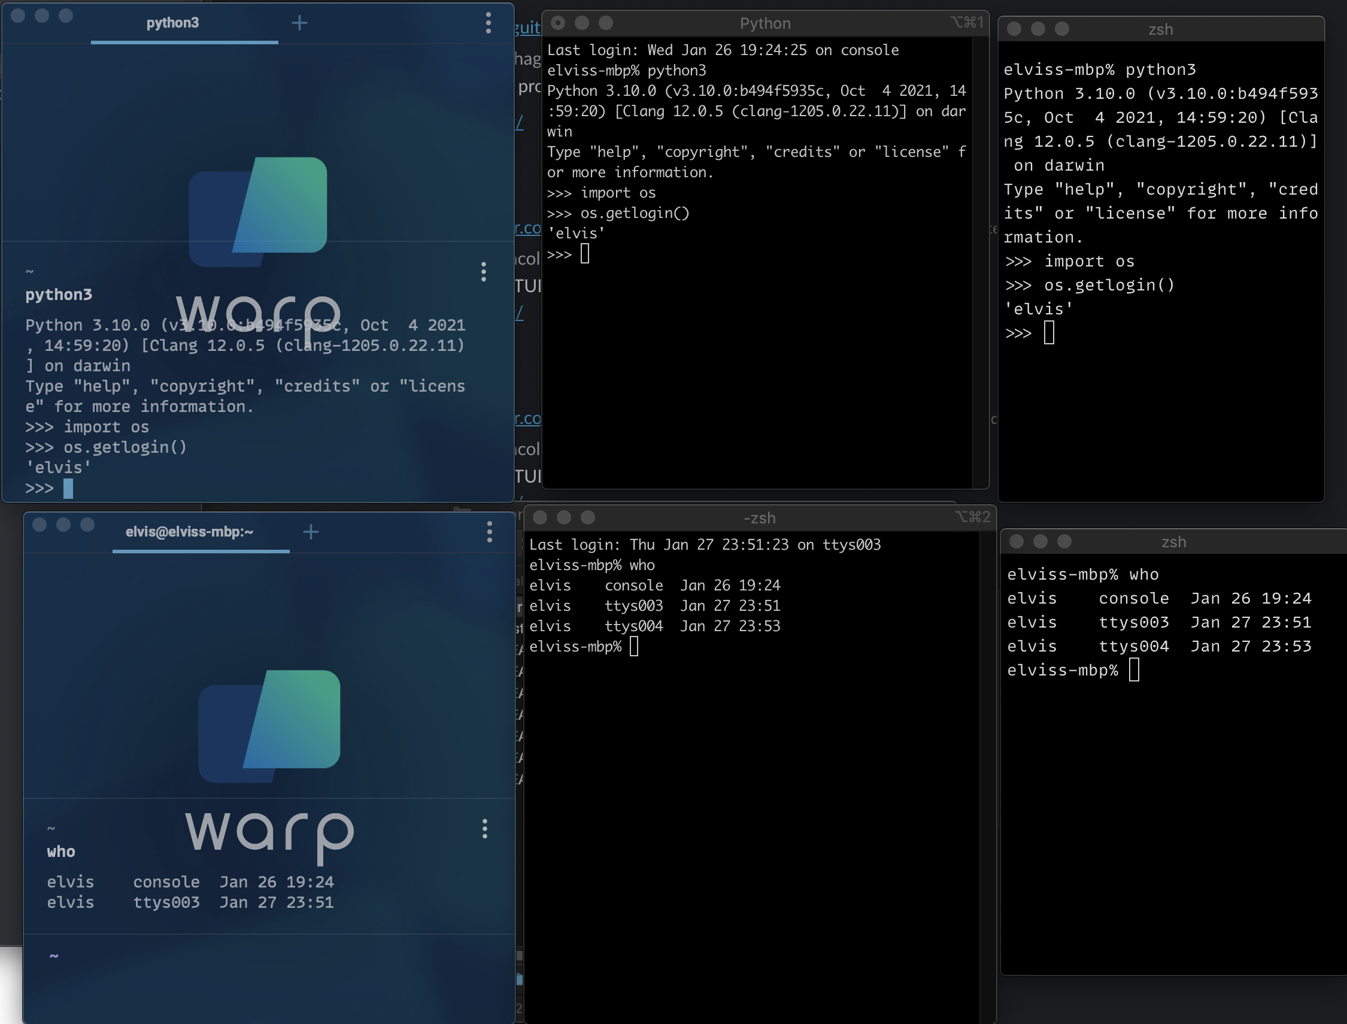Open a new tab with the plus button in the python3 Warp window
Viewport: 1347px width, 1024px height.
299,23
